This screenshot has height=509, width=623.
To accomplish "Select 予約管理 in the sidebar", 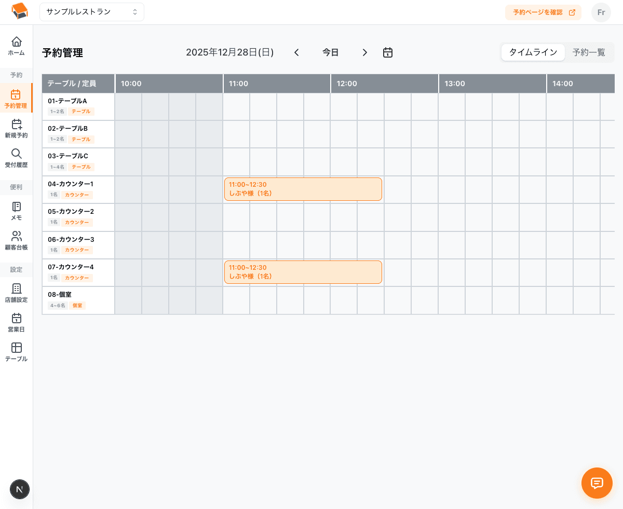I will 16,99.
